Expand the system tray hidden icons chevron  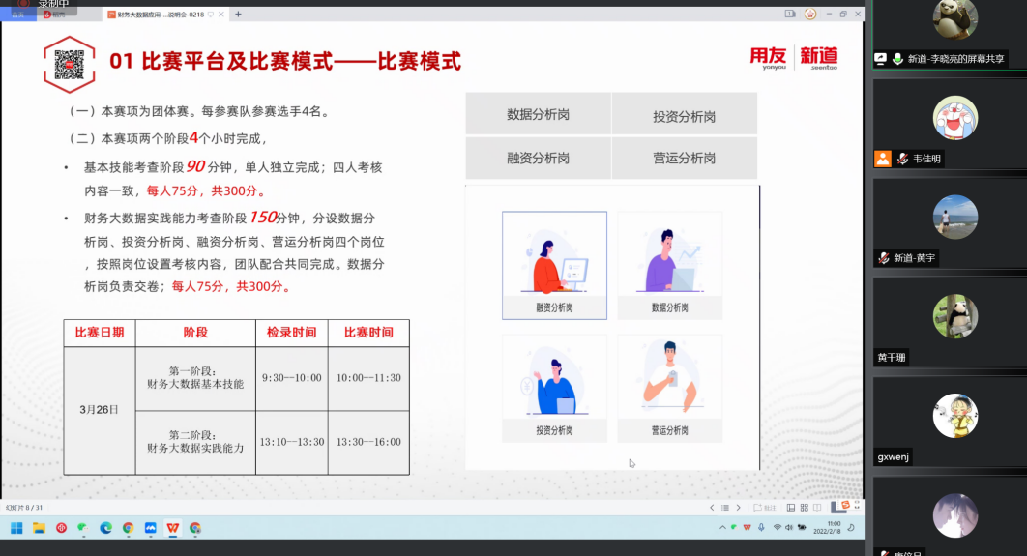(x=721, y=528)
